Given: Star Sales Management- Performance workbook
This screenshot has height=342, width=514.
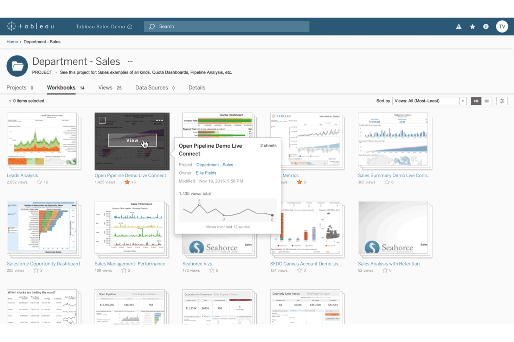Looking at the screenshot, I should coord(124,270).
